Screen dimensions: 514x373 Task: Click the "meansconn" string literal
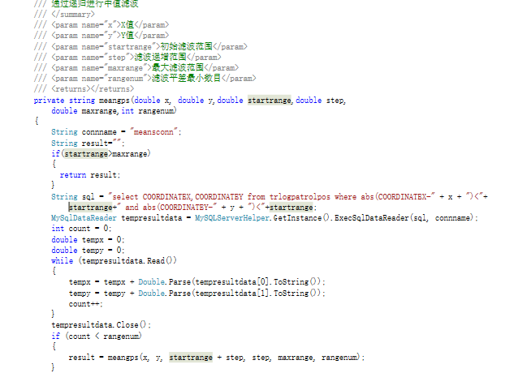(153, 132)
